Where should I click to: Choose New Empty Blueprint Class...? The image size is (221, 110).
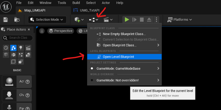[124, 34]
